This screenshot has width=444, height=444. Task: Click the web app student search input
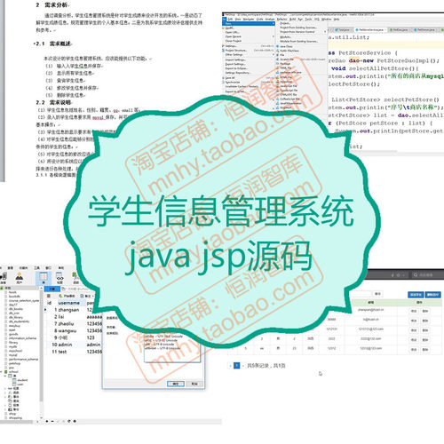(360, 294)
